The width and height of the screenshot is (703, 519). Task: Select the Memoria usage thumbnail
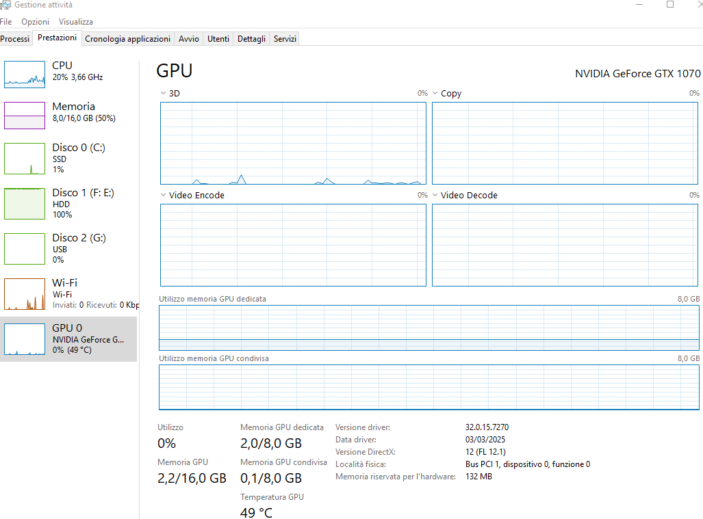click(x=25, y=116)
